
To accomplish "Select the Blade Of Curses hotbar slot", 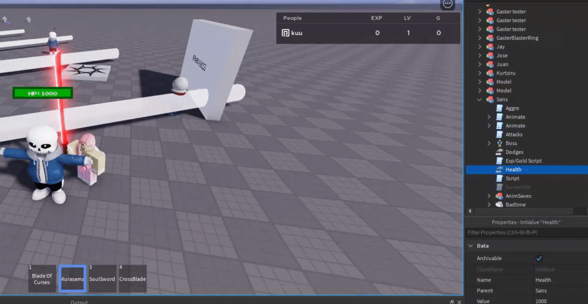I will click(x=42, y=279).
